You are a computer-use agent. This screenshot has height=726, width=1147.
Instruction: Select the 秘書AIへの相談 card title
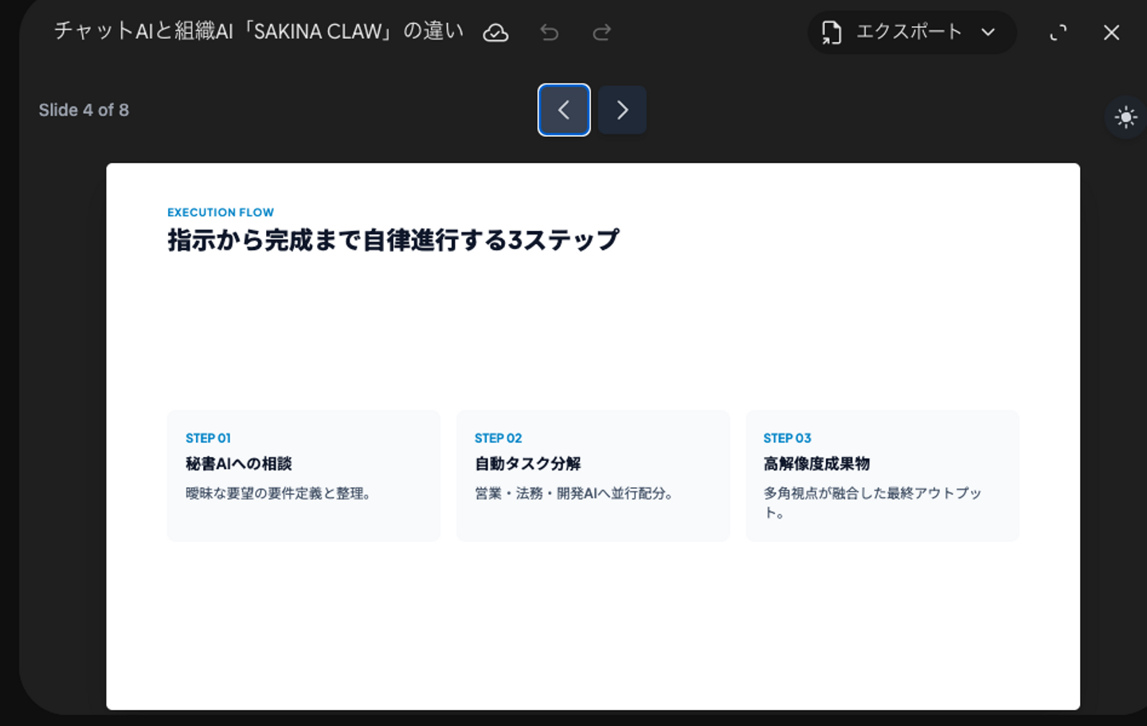(239, 463)
